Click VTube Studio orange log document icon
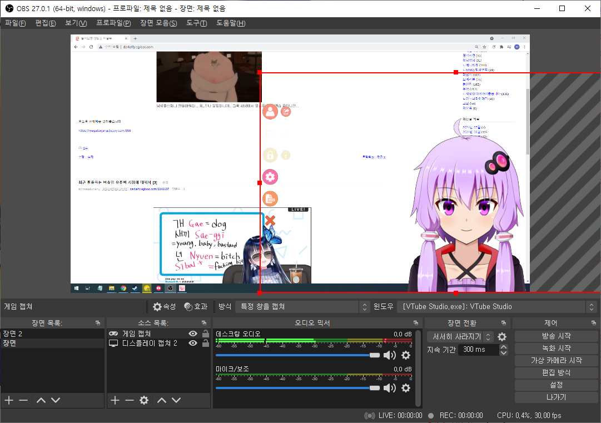The image size is (601, 423). tap(270, 199)
